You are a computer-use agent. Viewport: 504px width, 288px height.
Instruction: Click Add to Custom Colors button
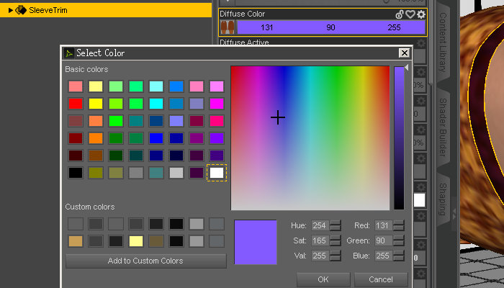[x=146, y=261]
